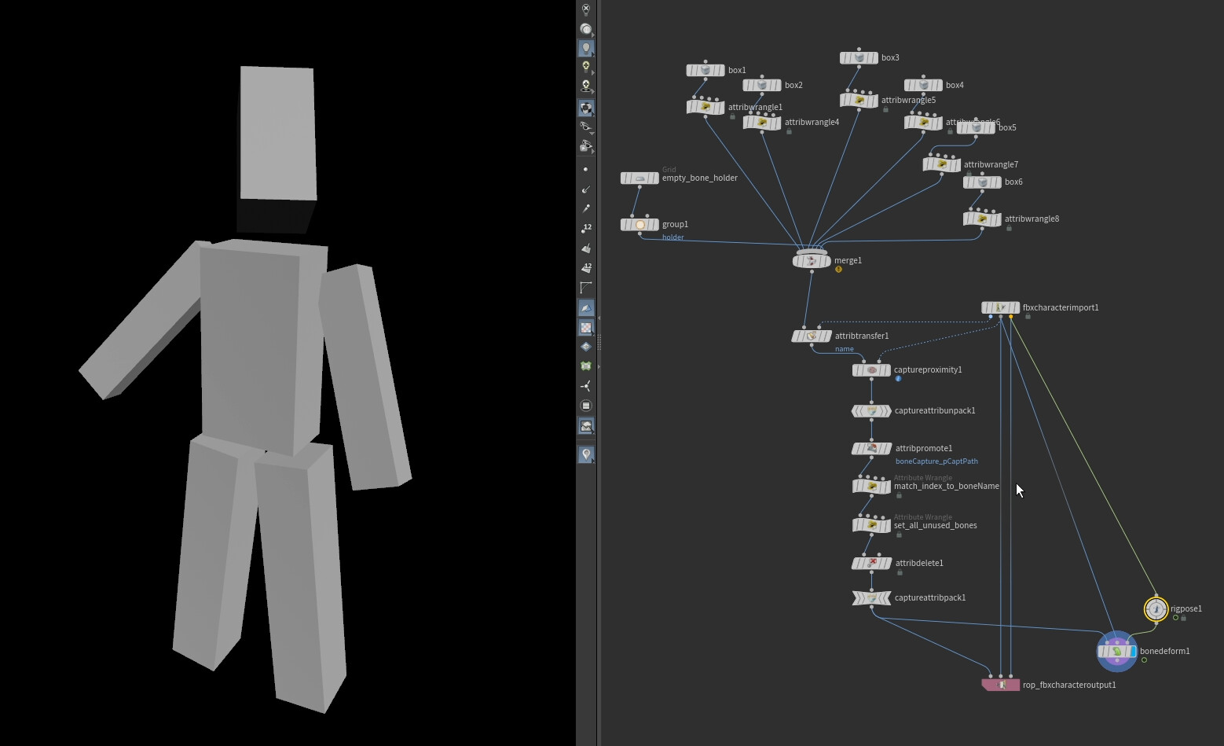Click the 'captureattribunpack1' node name
This screenshot has width=1224, height=746.
click(x=935, y=410)
